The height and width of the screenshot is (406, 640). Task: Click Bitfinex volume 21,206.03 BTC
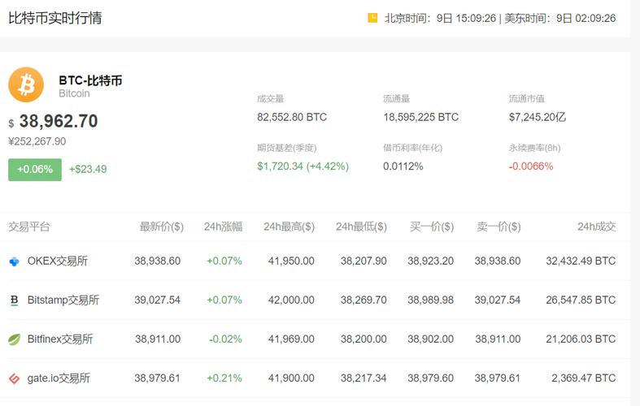point(581,339)
